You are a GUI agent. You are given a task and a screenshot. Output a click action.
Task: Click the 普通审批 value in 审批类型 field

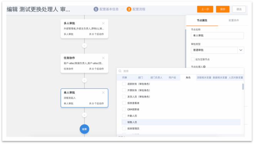tap(199, 50)
